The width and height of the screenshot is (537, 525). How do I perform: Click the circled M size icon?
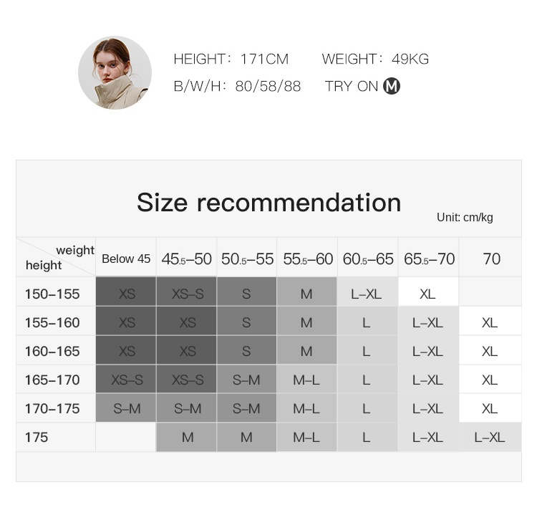click(x=392, y=86)
